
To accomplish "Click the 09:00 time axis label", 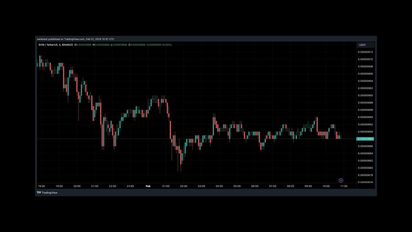I will (308, 186).
